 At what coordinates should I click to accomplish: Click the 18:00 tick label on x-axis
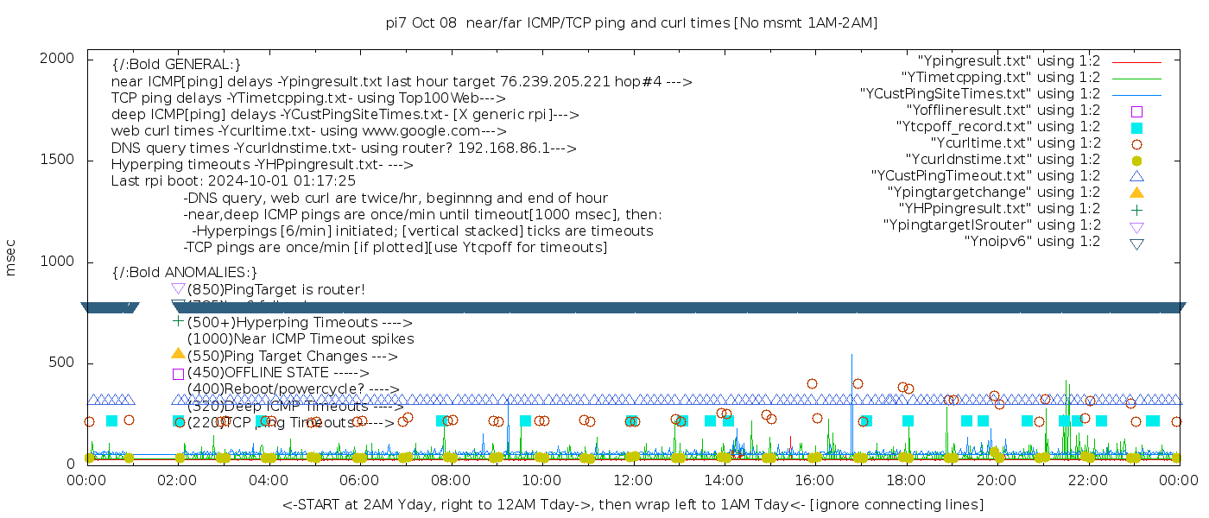(905, 480)
